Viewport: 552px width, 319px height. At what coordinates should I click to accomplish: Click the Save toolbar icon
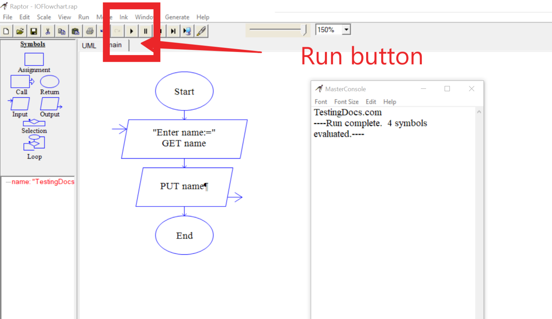point(33,31)
